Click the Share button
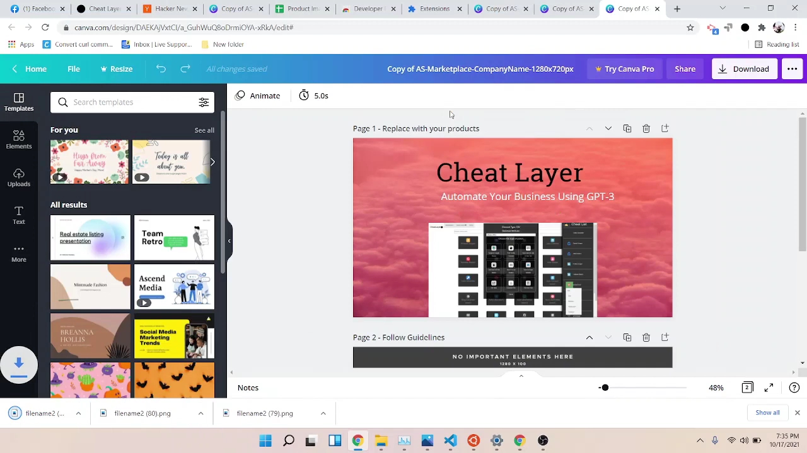Screen dimensions: 807x453 pos(685,69)
